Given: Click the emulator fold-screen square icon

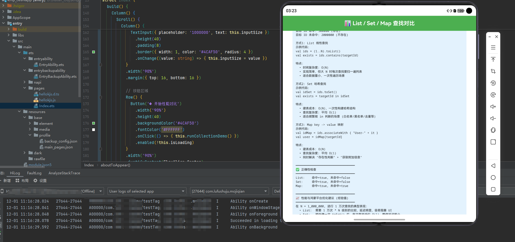Looking at the screenshot, I should tap(493, 142).
